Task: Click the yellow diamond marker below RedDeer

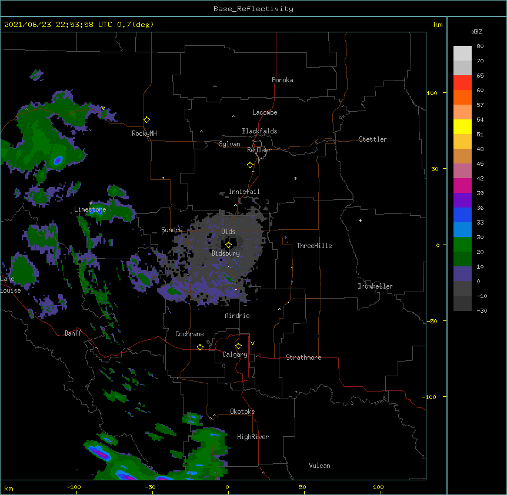Action: click(251, 165)
